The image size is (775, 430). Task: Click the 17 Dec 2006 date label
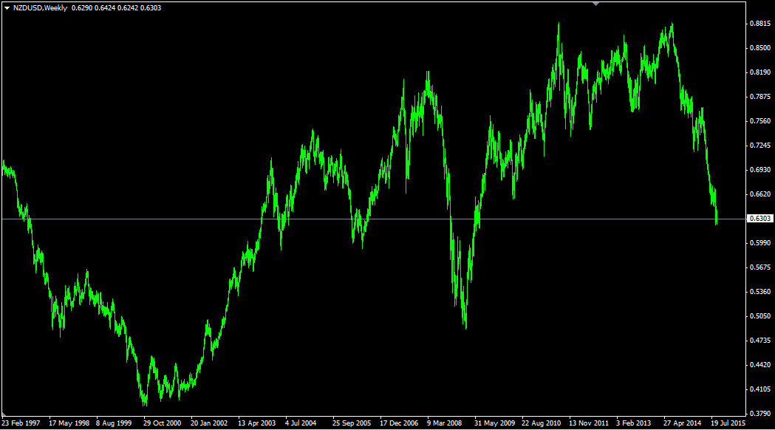[x=399, y=423]
